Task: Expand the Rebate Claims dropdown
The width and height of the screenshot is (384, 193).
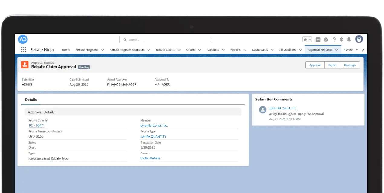Action: [x=179, y=50]
